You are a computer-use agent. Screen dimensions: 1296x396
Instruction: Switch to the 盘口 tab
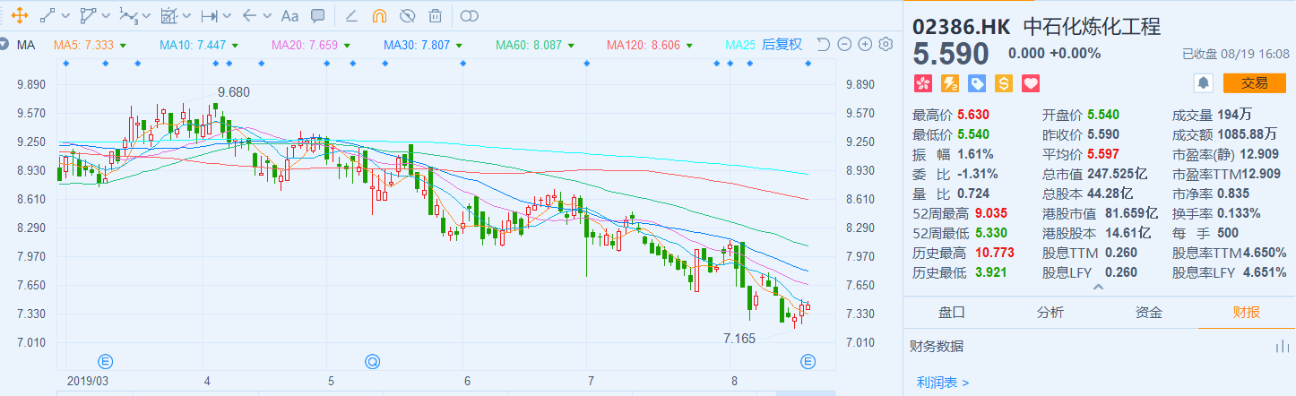[x=952, y=312]
